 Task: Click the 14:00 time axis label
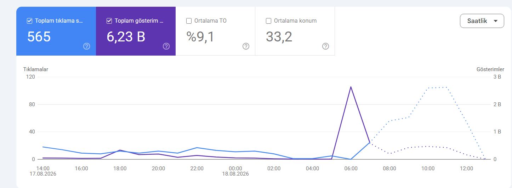(43, 169)
